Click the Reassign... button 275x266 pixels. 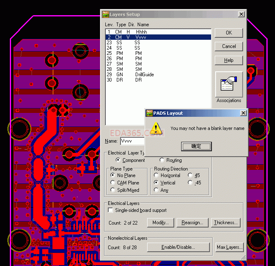click(192, 223)
